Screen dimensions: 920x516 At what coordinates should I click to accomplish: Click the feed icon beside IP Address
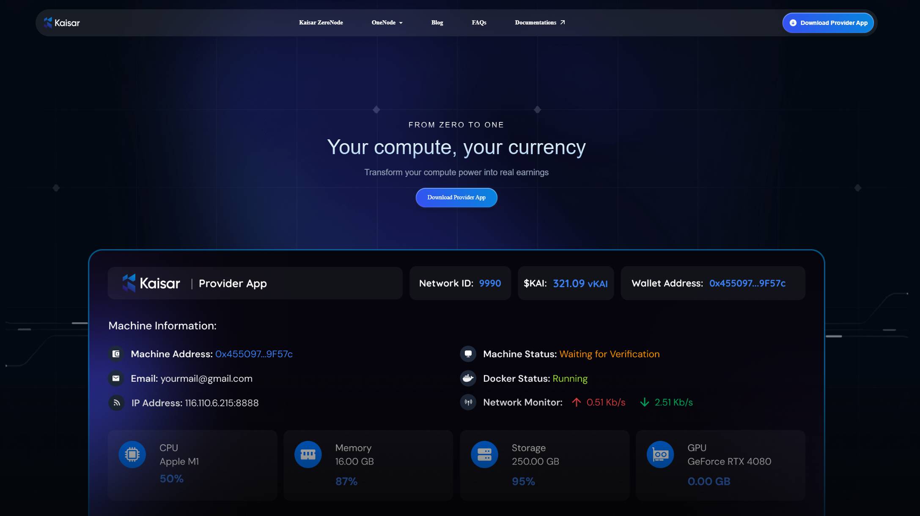(x=116, y=403)
